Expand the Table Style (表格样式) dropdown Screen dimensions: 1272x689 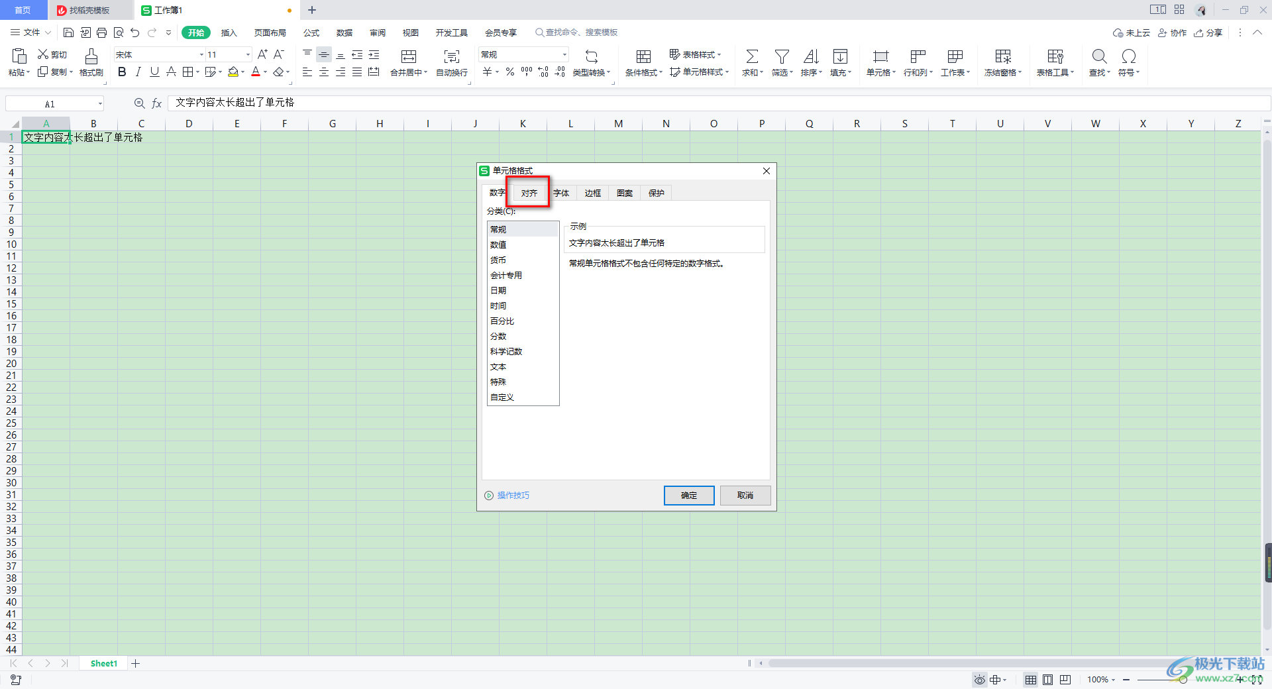coord(719,55)
